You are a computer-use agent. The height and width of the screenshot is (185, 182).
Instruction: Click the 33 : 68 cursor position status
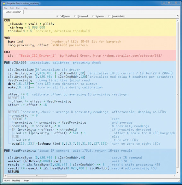[6, 181]
